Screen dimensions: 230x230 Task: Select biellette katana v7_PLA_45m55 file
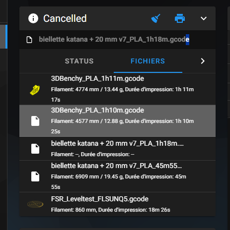click(x=117, y=176)
